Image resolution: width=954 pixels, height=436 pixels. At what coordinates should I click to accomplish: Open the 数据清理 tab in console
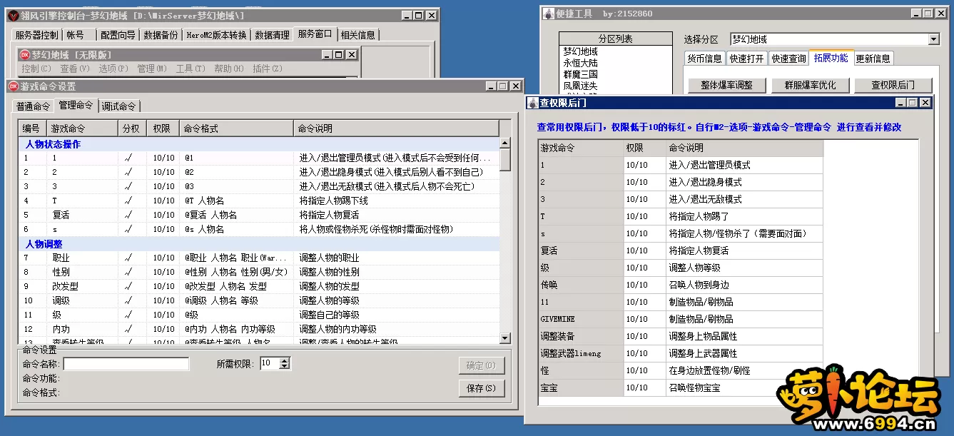(272, 35)
